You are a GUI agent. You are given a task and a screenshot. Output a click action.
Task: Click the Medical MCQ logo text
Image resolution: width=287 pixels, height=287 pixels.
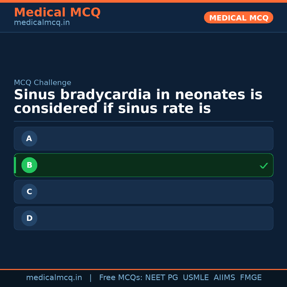(x=57, y=12)
